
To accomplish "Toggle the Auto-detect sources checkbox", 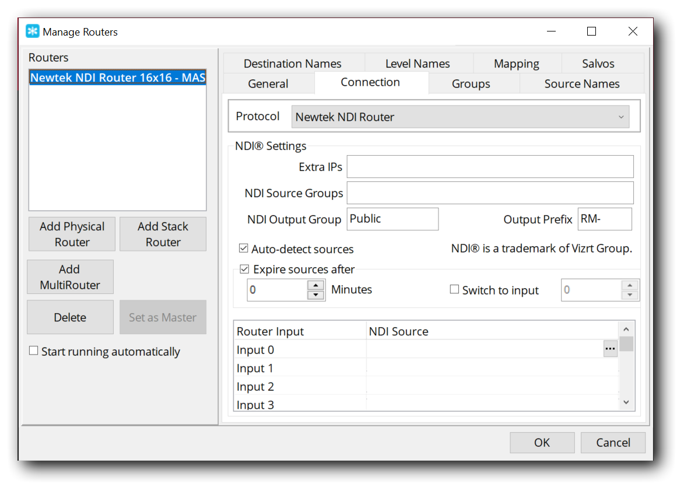I will point(244,248).
